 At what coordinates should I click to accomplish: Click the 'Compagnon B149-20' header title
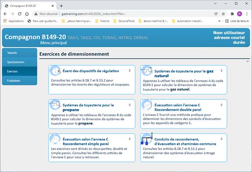[35, 37]
